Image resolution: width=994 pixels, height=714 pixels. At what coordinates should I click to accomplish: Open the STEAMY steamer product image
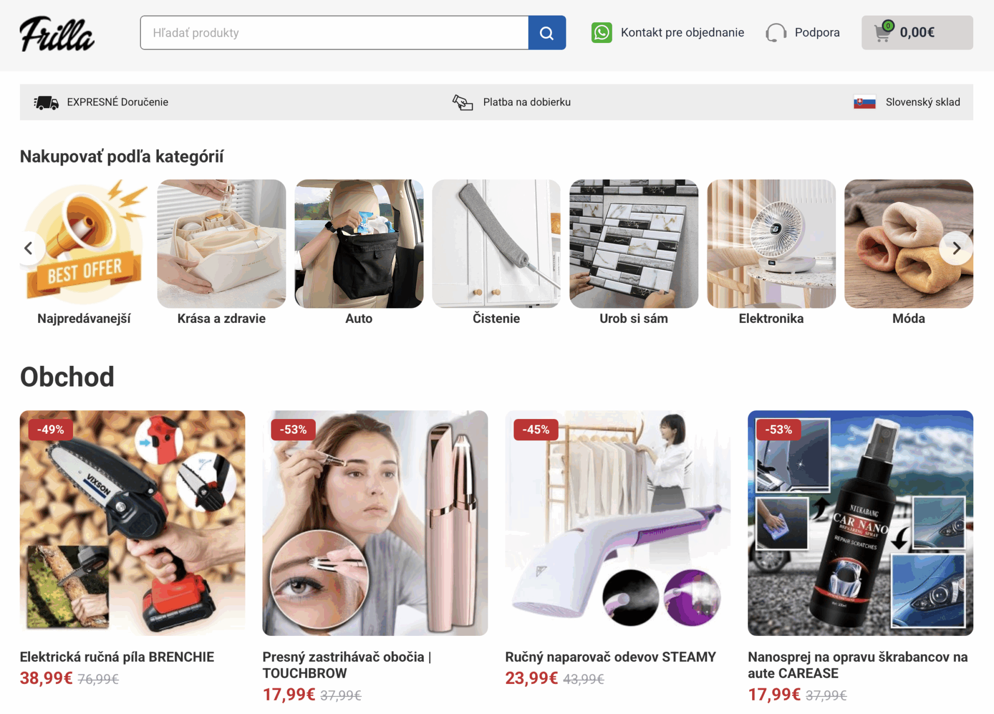[x=618, y=523]
